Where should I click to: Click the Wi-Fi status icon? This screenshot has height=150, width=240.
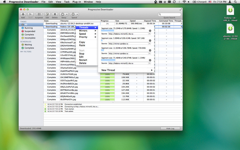click(x=184, y=2)
